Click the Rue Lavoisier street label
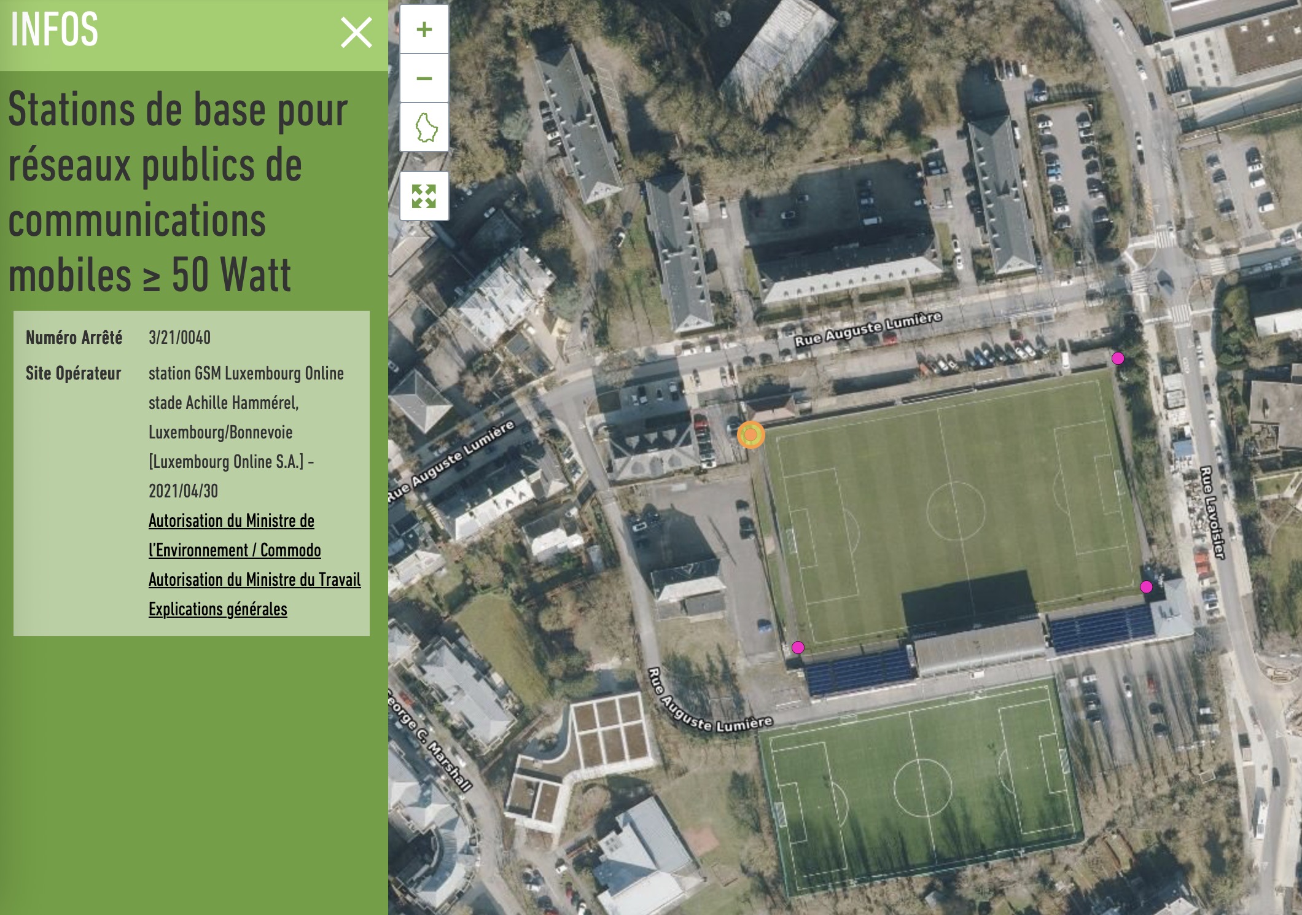 [1212, 513]
